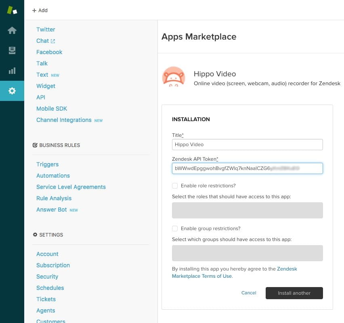This screenshot has height=323, width=344.
Task: Open Triggers under Business Rules
Action: (x=47, y=164)
